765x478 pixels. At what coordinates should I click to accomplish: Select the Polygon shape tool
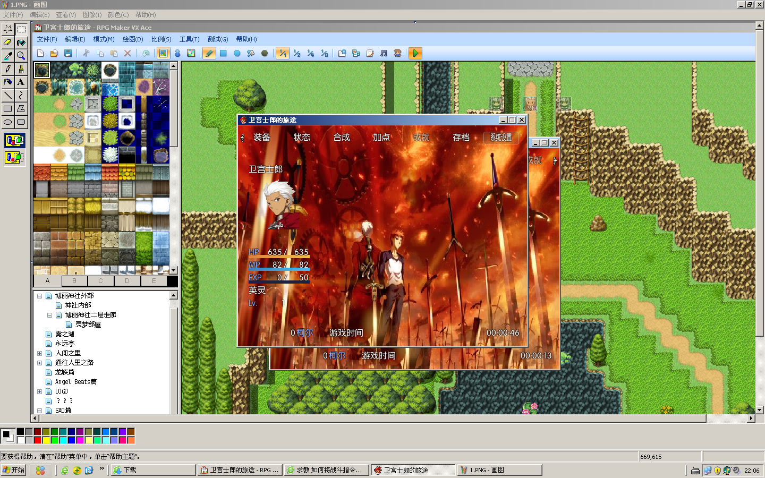(21, 108)
